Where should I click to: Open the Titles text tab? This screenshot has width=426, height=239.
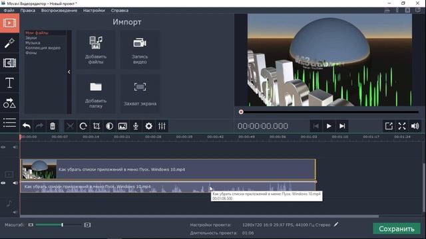coord(9,82)
